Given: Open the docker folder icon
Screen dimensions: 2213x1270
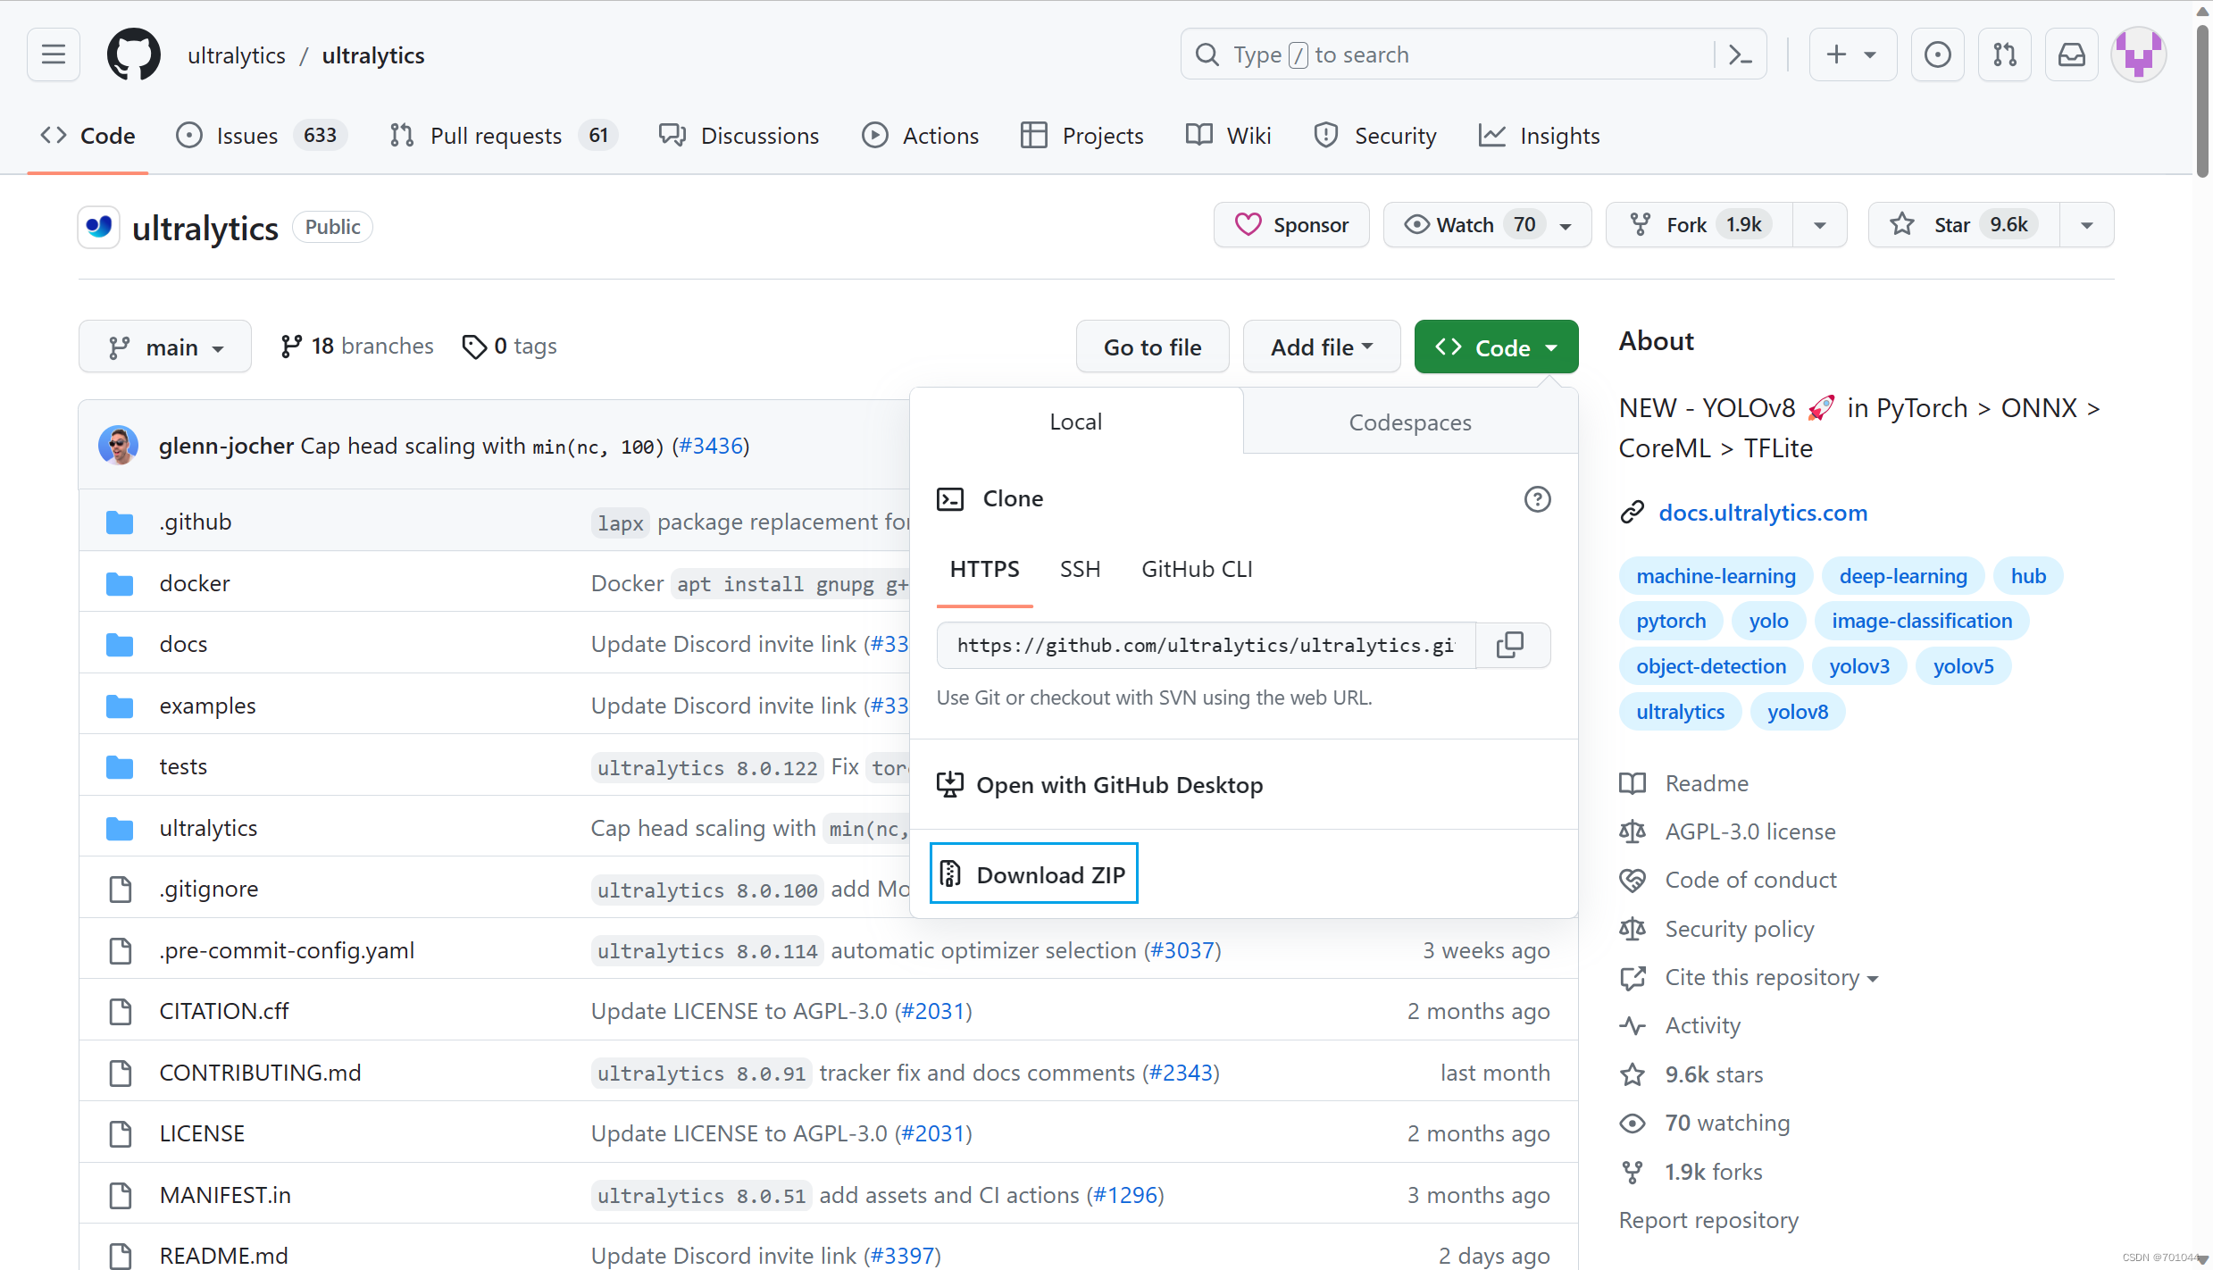Looking at the screenshot, I should point(120,583).
